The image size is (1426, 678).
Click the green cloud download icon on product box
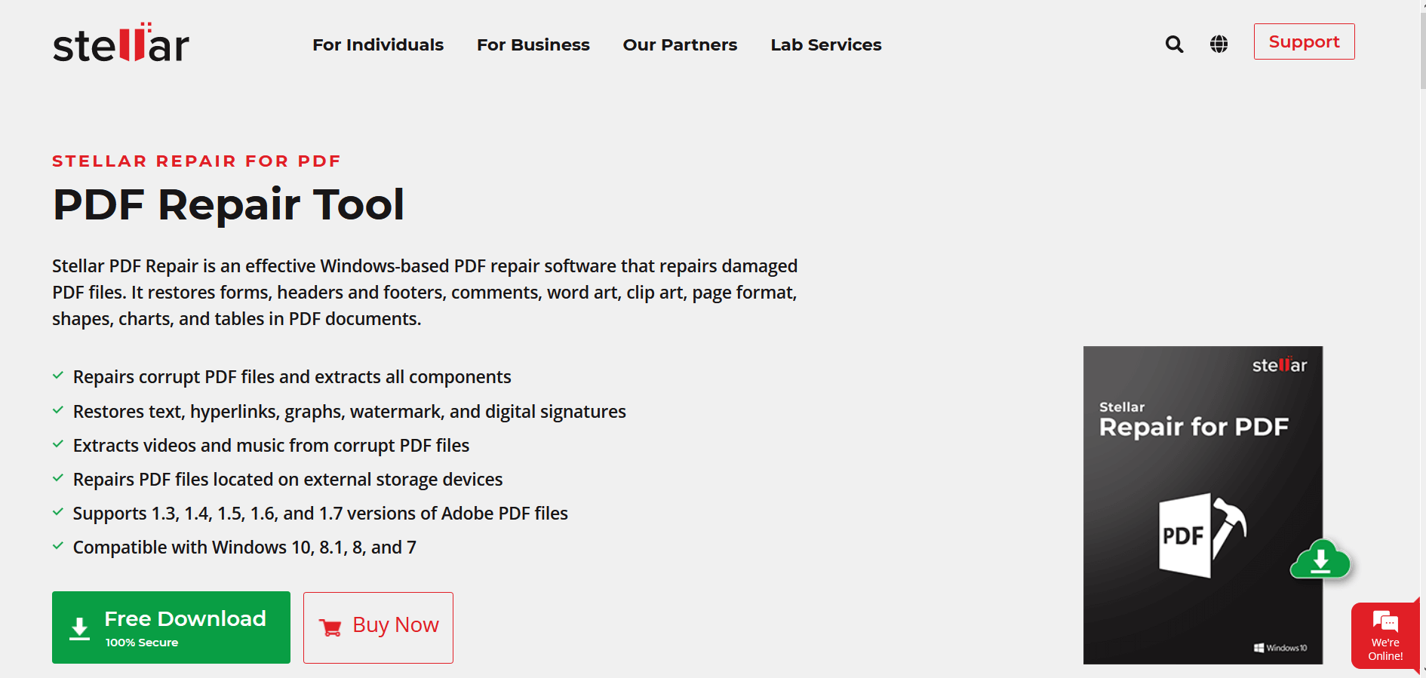point(1320,560)
